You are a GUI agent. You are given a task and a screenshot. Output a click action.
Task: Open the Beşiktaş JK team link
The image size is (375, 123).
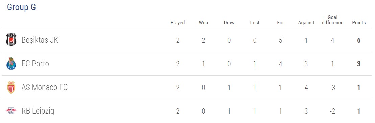(x=40, y=40)
